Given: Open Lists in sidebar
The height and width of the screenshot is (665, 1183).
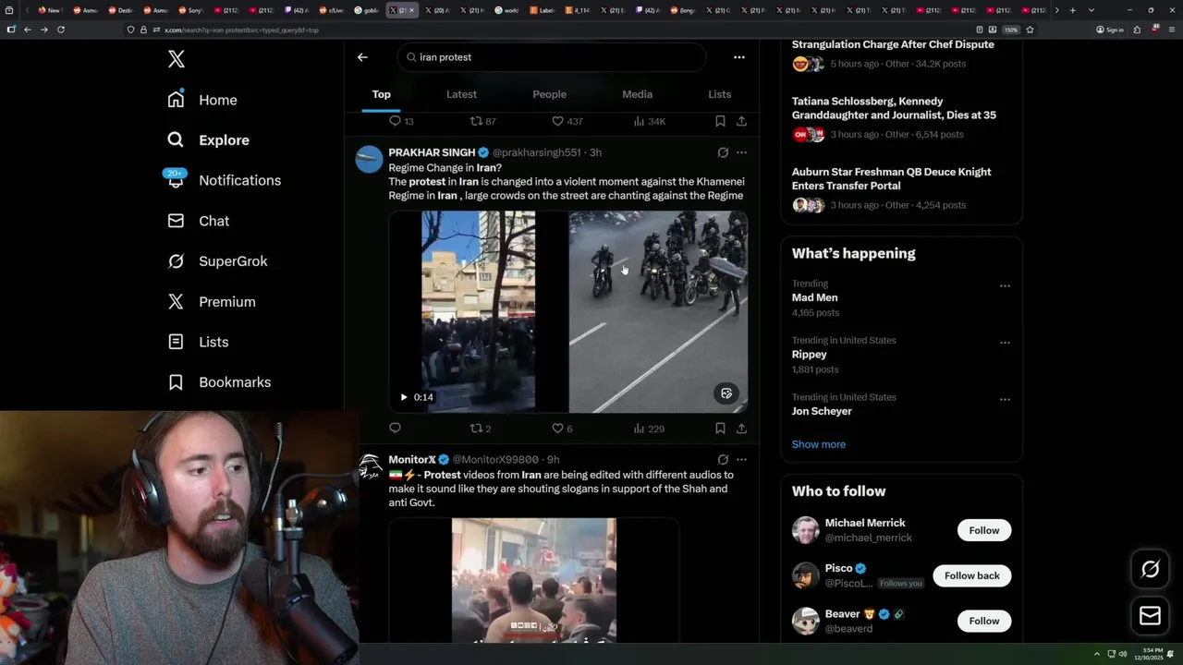Looking at the screenshot, I should pos(198,342).
